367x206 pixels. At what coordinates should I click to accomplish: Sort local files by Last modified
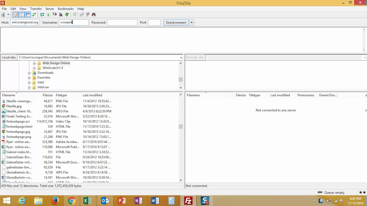(96, 95)
